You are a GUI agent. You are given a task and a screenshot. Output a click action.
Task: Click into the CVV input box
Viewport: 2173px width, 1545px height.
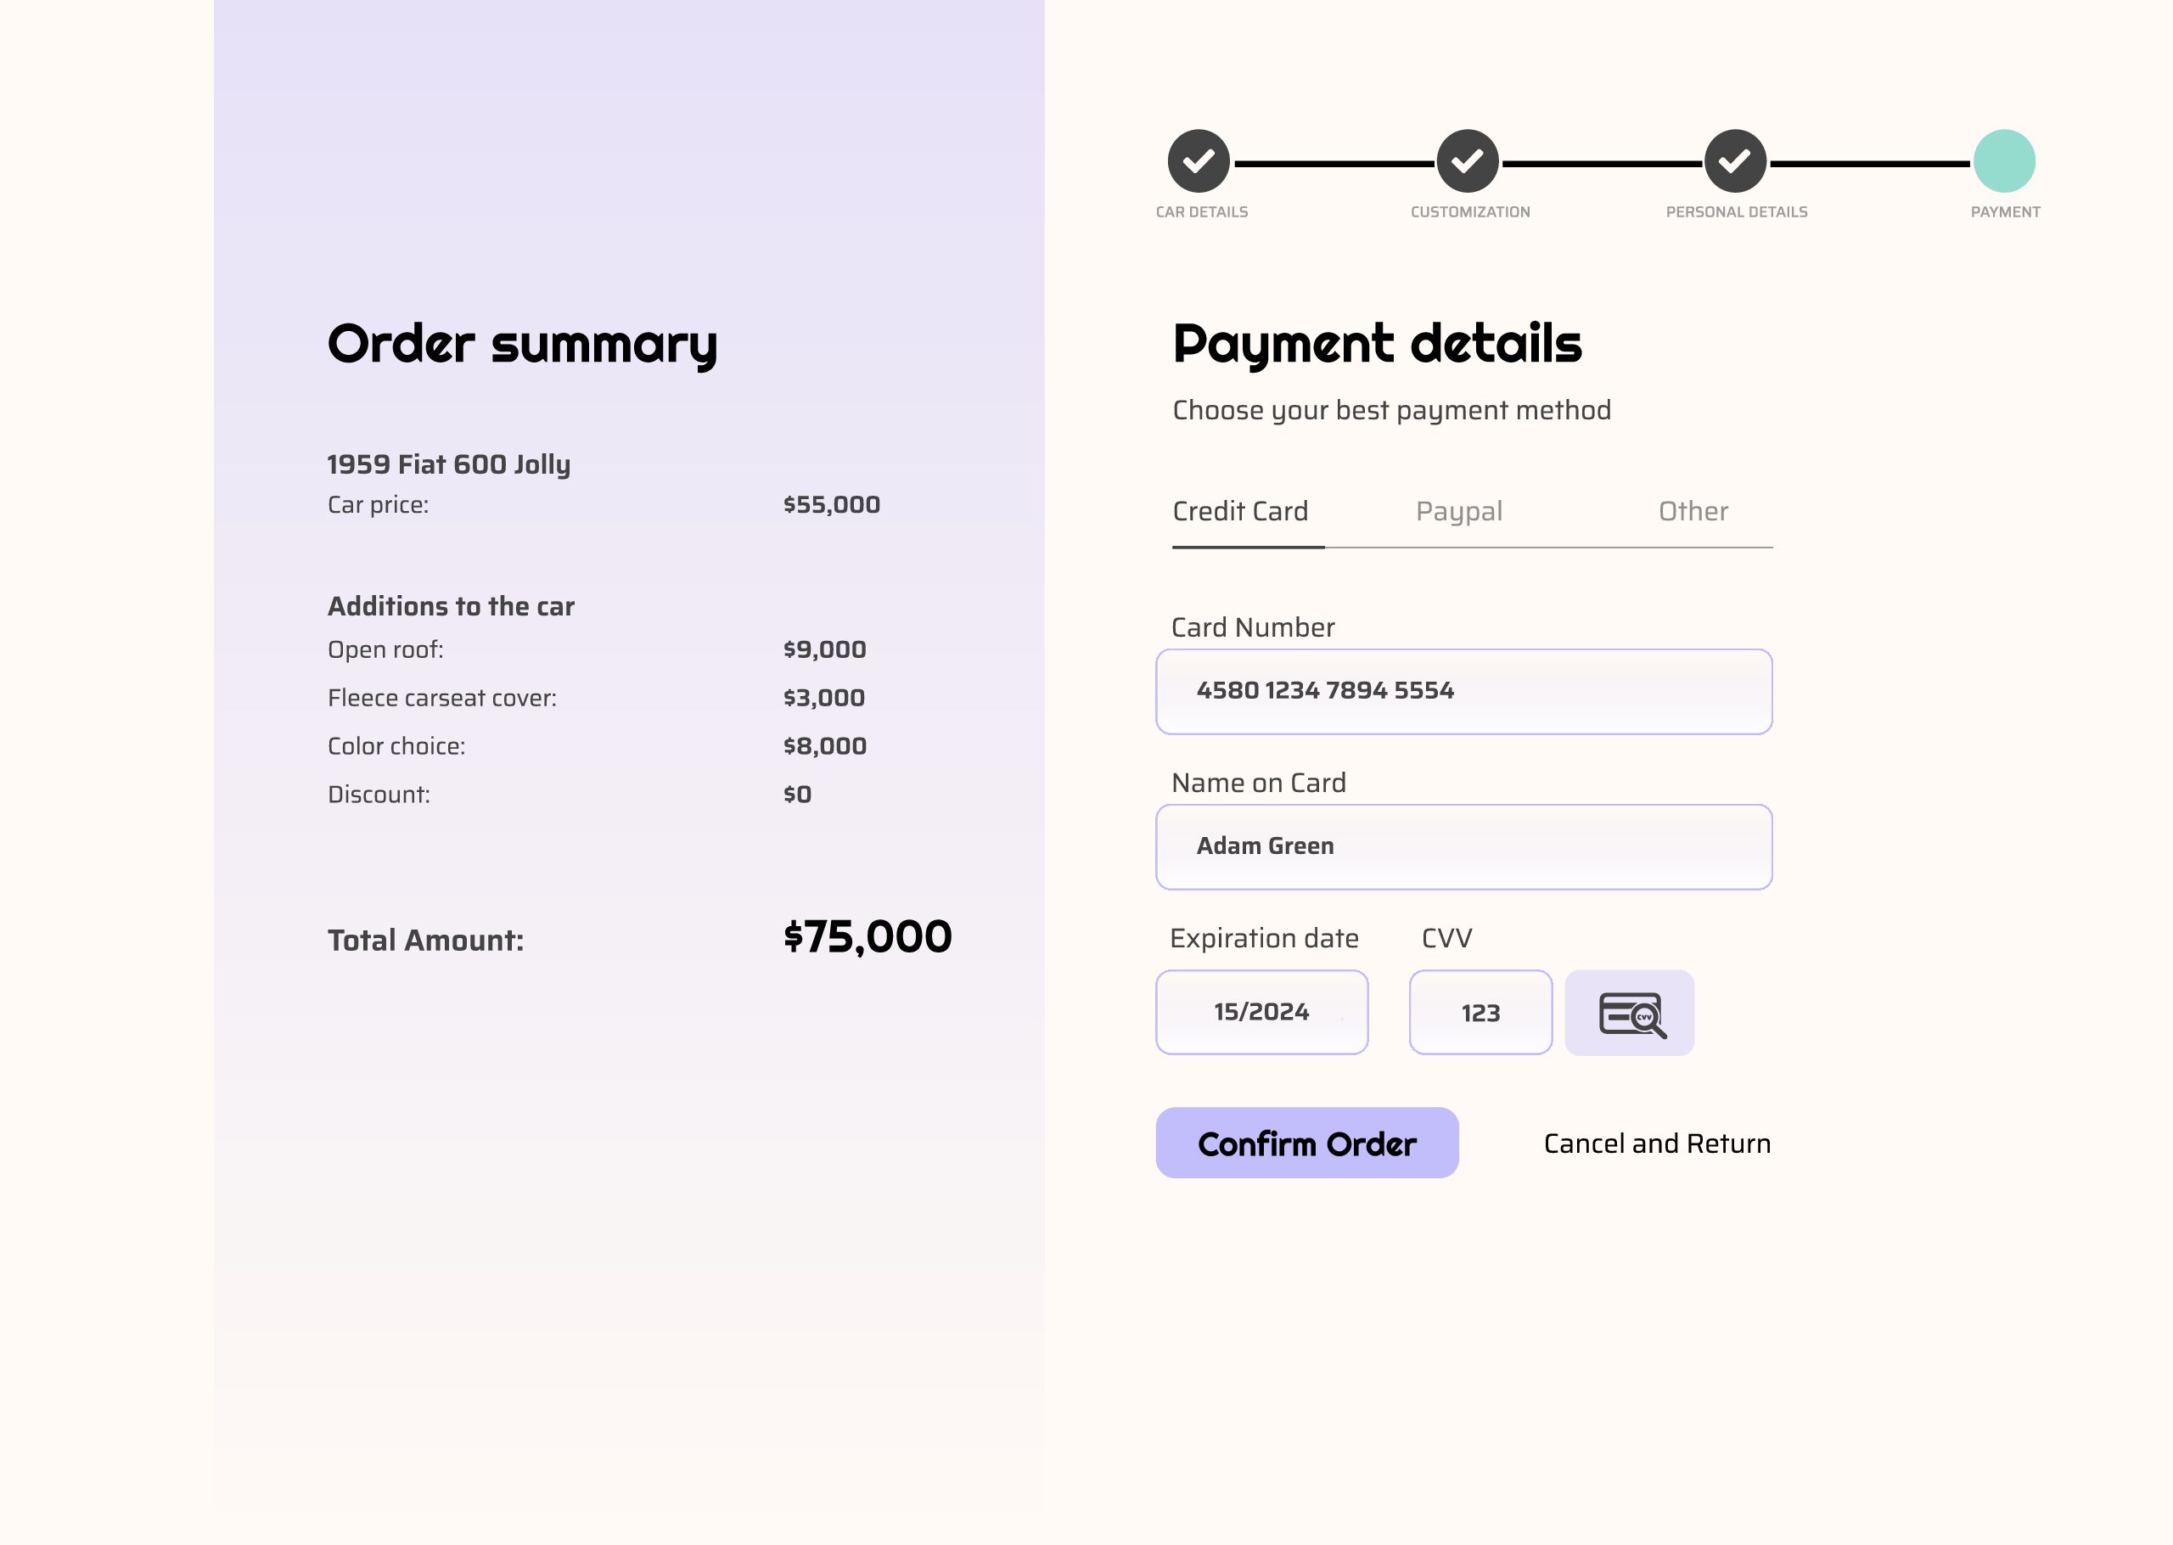point(1480,1012)
